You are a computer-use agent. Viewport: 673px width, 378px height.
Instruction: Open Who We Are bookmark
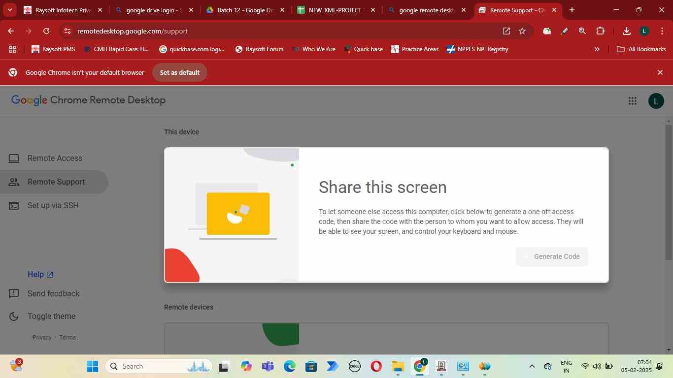(314, 49)
